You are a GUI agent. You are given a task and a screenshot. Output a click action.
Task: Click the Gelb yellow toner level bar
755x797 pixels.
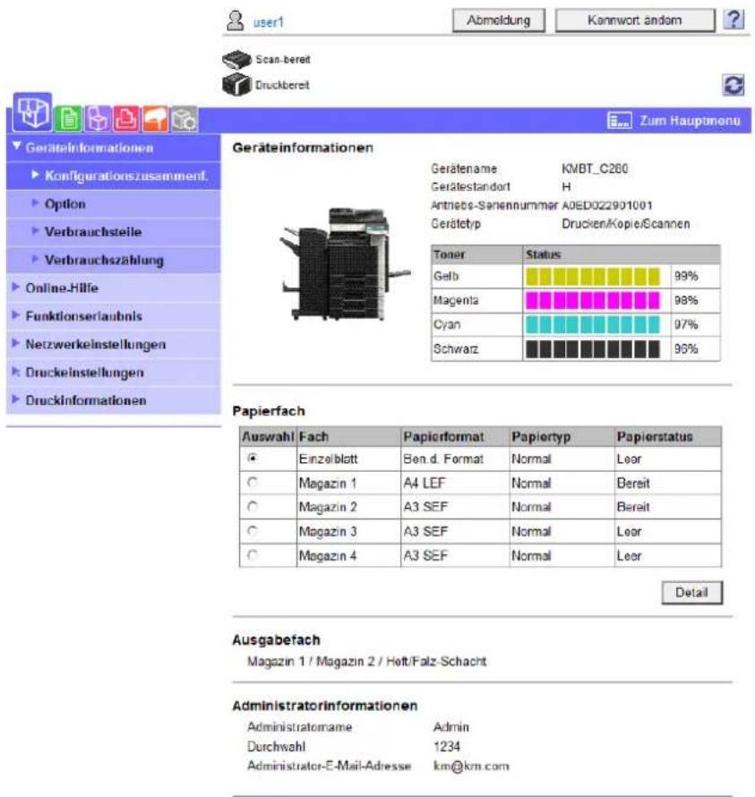click(592, 277)
